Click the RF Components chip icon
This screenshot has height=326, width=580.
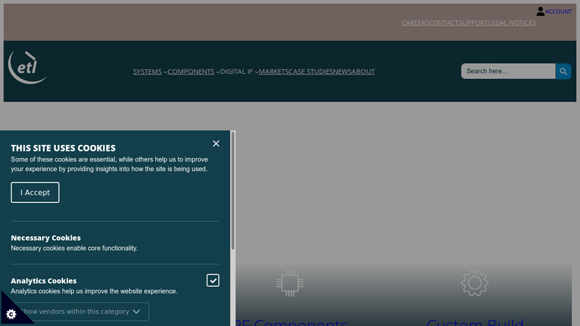[290, 283]
